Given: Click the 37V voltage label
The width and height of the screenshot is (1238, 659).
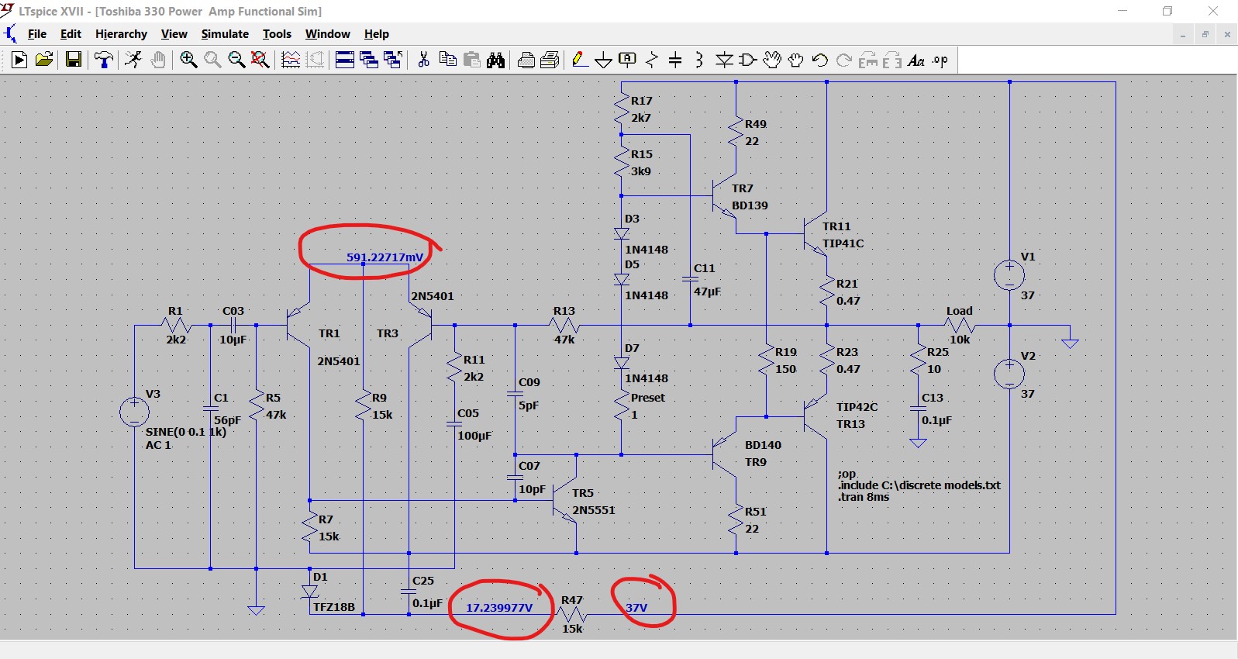Looking at the screenshot, I should (x=636, y=608).
